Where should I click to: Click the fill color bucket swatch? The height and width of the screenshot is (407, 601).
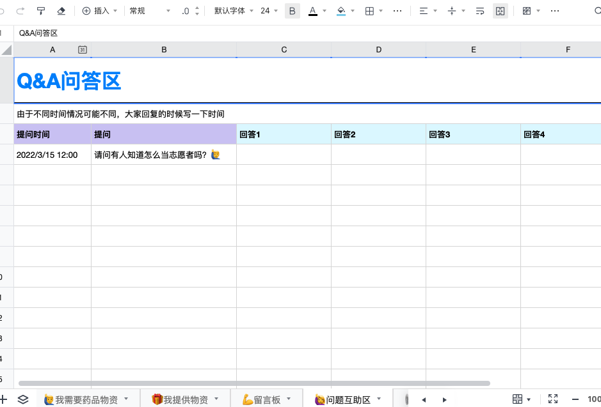(341, 11)
